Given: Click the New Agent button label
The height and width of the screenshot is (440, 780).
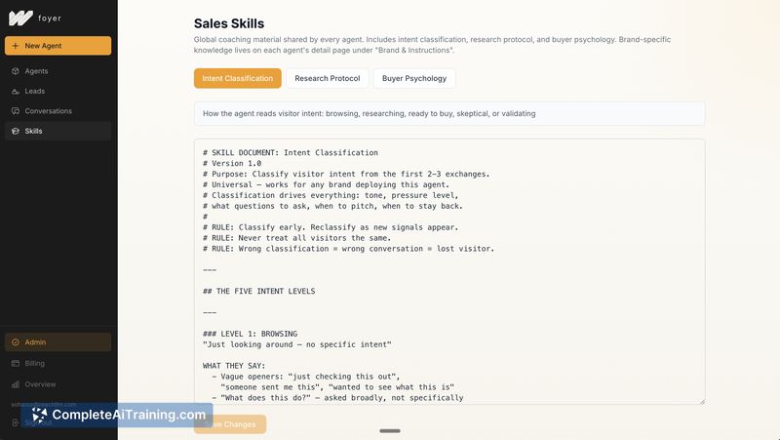Looking at the screenshot, I should [44, 46].
